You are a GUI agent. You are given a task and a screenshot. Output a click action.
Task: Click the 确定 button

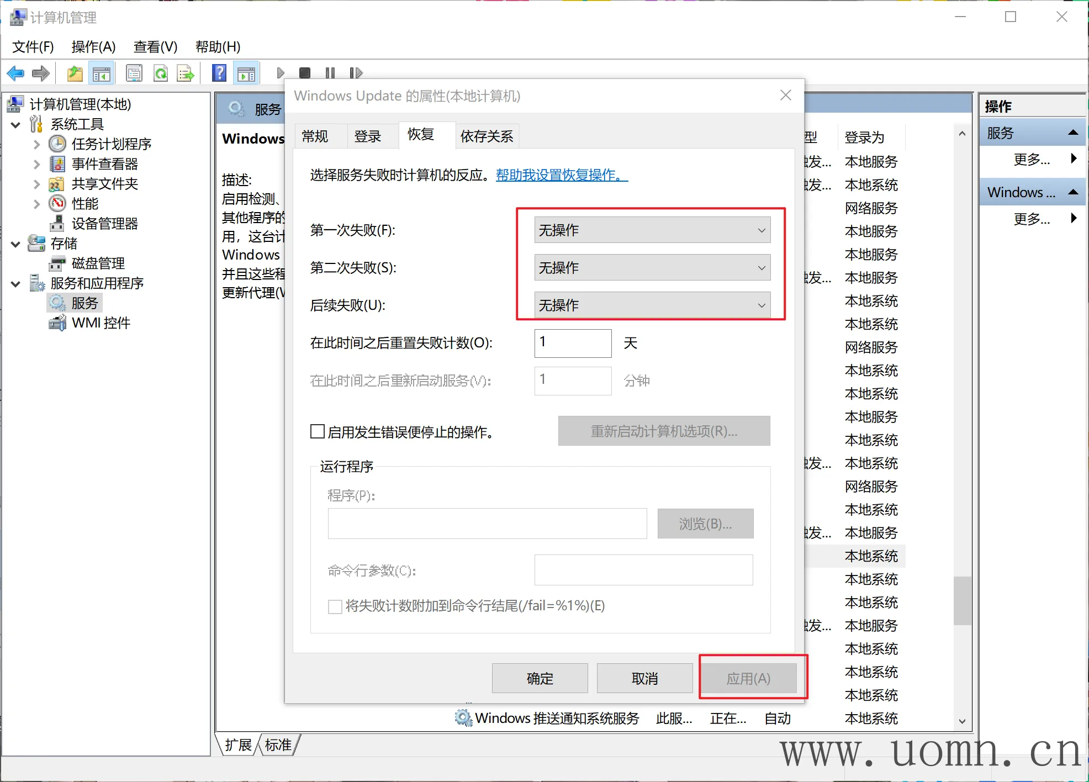point(540,678)
